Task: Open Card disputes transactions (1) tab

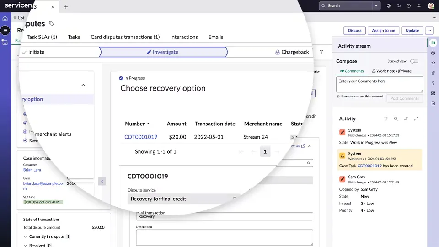Action: [125, 37]
